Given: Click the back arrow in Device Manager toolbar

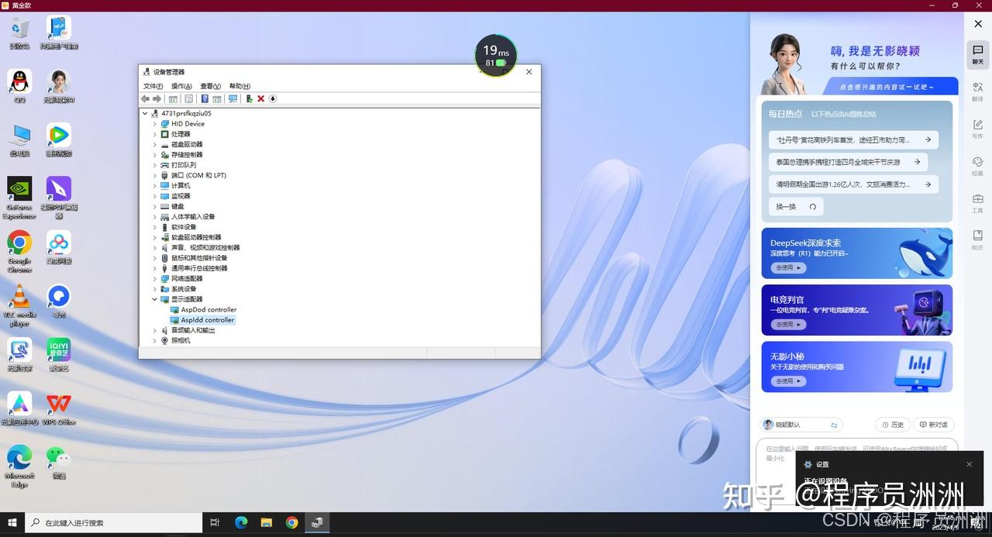Looking at the screenshot, I should pos(145,98).
